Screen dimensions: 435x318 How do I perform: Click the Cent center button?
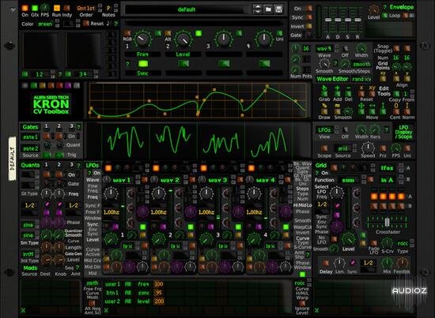point(396,111)
